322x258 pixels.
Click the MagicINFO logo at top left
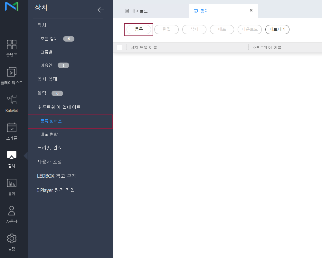click(x=12, y=7)
